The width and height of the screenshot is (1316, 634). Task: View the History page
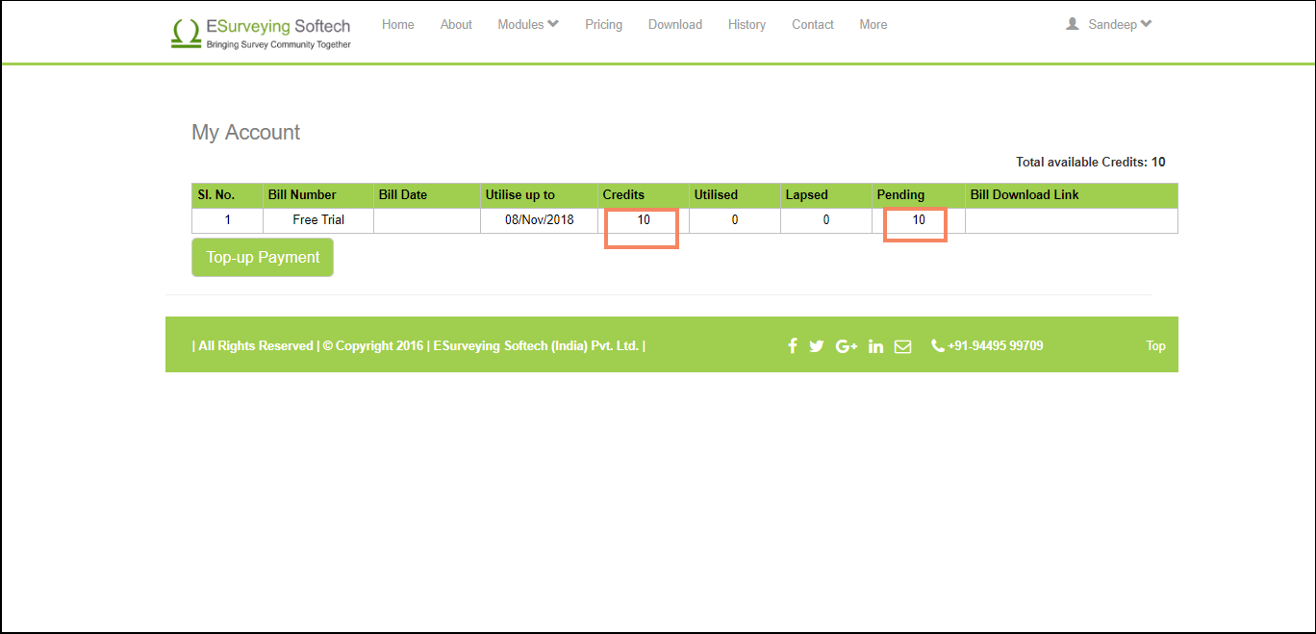tap(747, 24)
